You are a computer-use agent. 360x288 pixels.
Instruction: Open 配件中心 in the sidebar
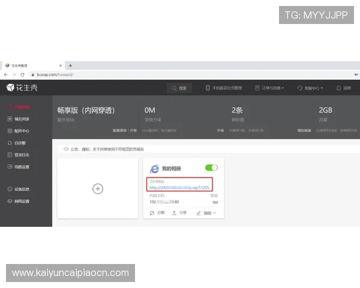click(19, 131)
